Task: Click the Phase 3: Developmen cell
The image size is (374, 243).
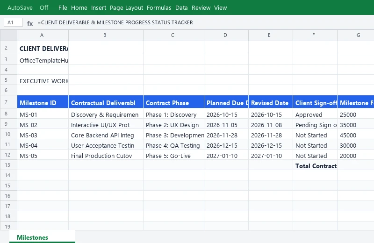Action: coord(173,135)
